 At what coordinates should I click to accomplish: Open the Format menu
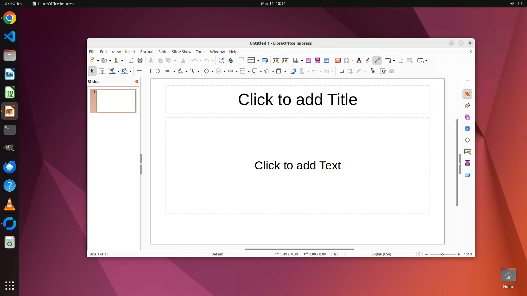pos(147,52)
